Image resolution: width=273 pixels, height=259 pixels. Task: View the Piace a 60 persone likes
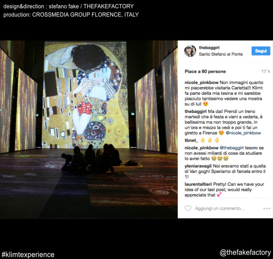[x=205, y=71]
